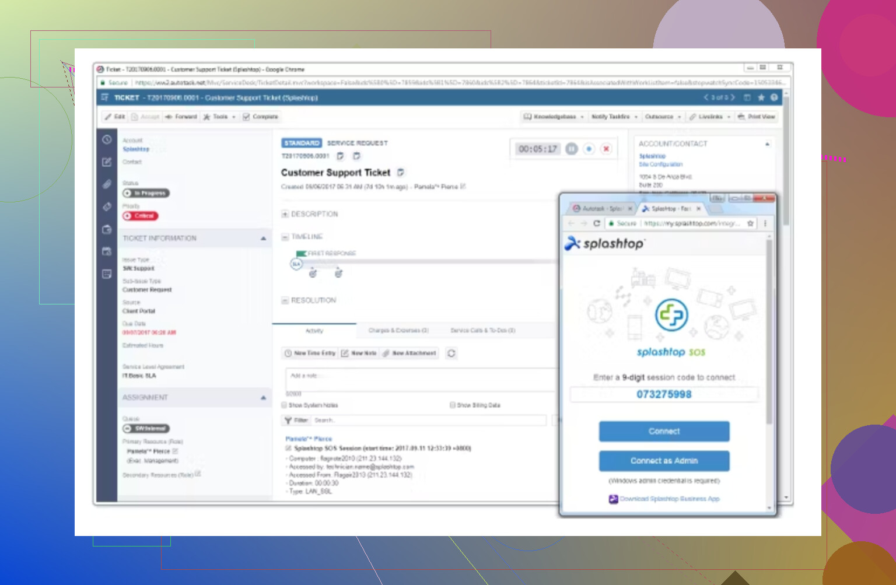Open the Chrome menu in the Splashtop popup

tap(765, 223)
